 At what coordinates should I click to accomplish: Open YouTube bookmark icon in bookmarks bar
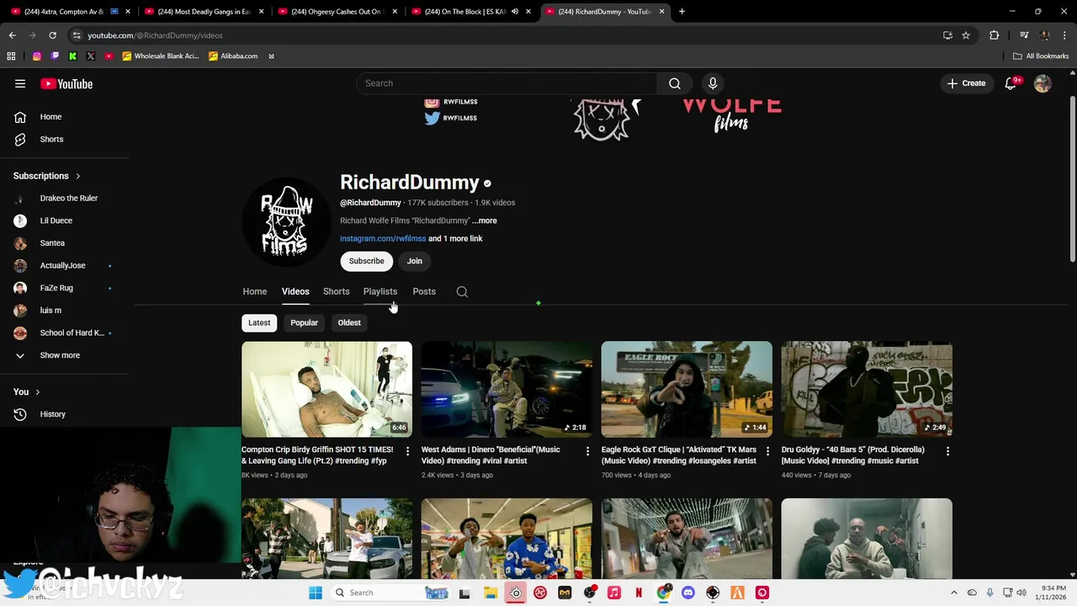point(109,56)
